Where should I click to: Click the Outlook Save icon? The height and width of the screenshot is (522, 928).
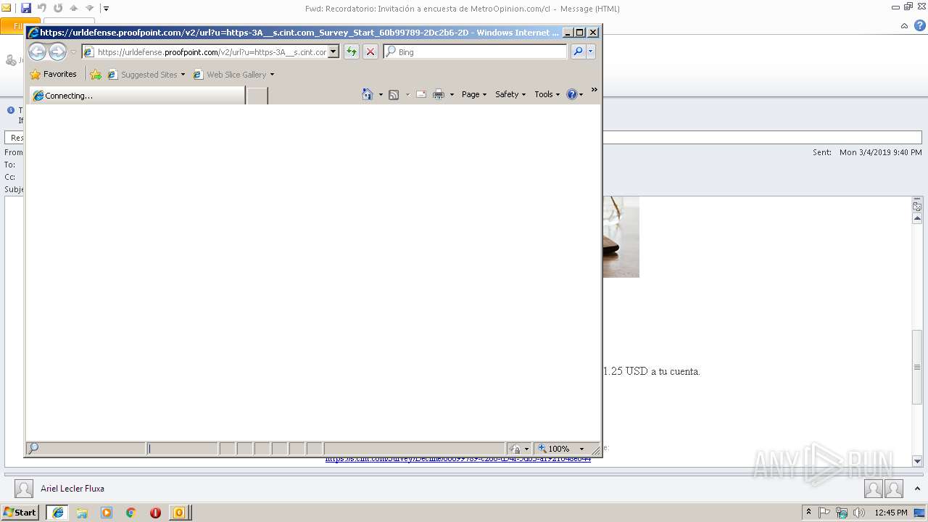coord(26,8)
